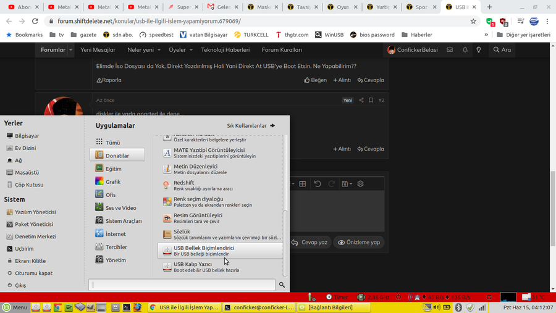556x313 pixels.
Task: Click the network signal tray icon
Action: click(x=482, y=307)
